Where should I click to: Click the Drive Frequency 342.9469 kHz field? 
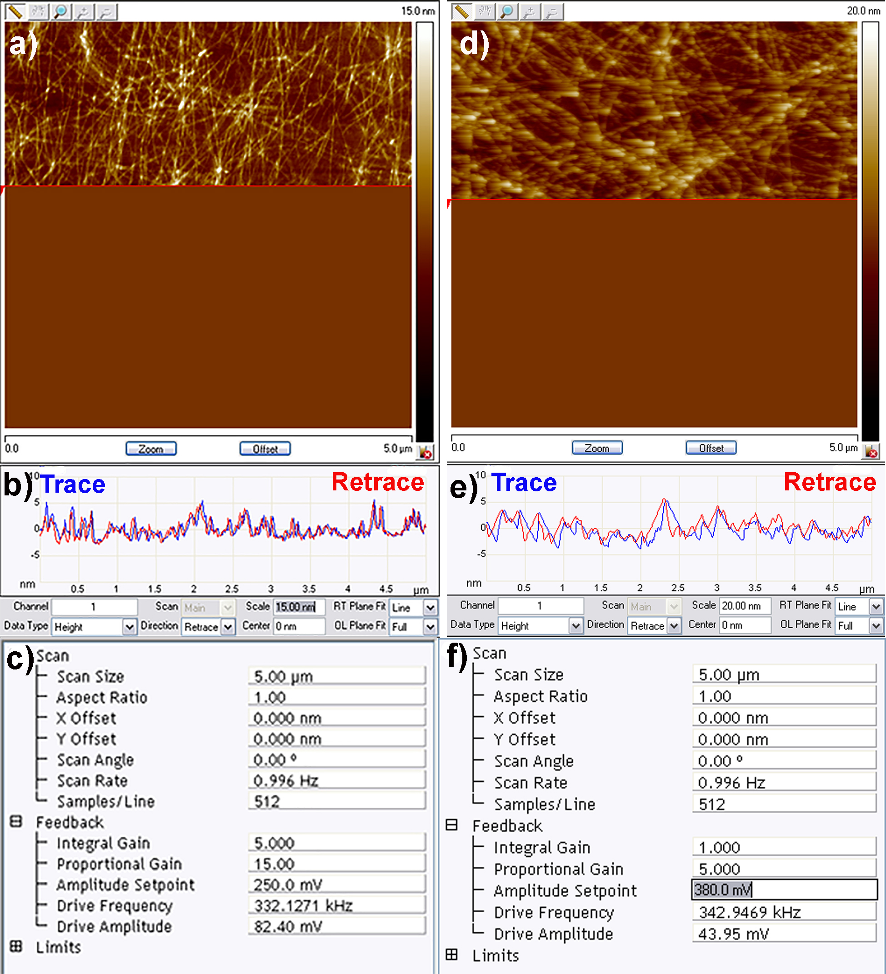click(x=785, y=912)
